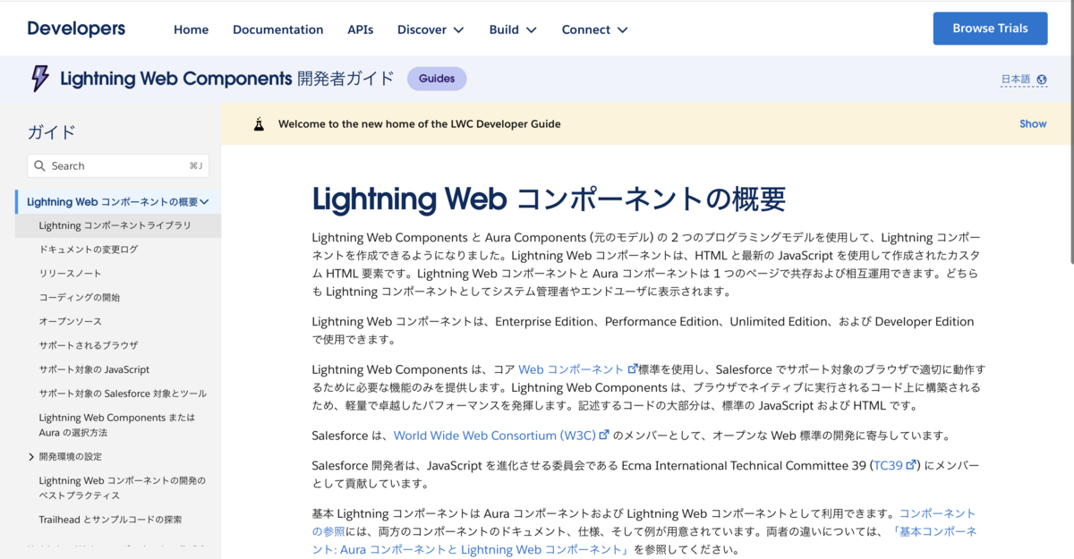Screen dimensions: 1074x559
Task: Expand the Build dropdown menu
Action: 513,30
